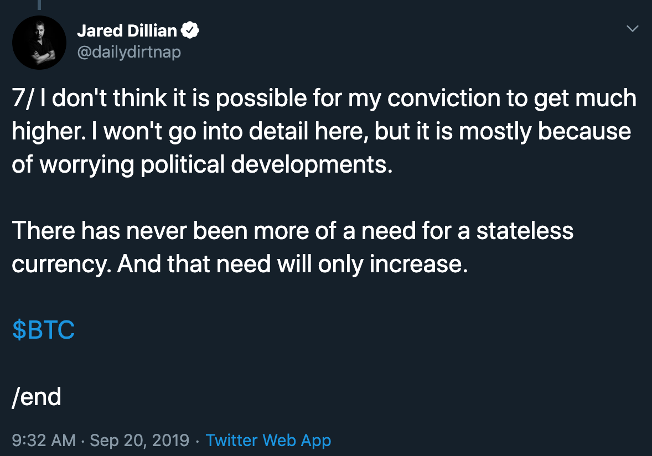
Task: Click the sentence "And that need will only increase."
Action: point(292,264)
